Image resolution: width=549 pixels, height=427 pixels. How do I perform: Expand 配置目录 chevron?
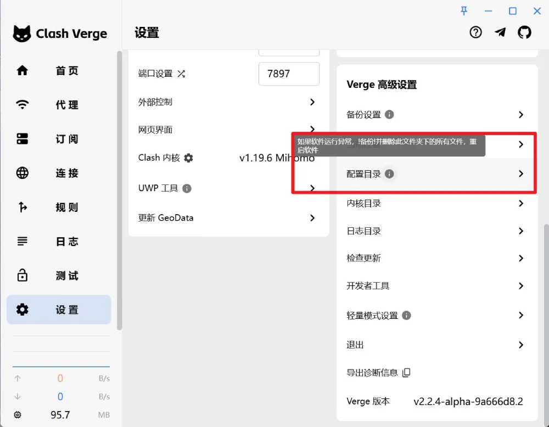pyautogui.click(x=521, y=173)
